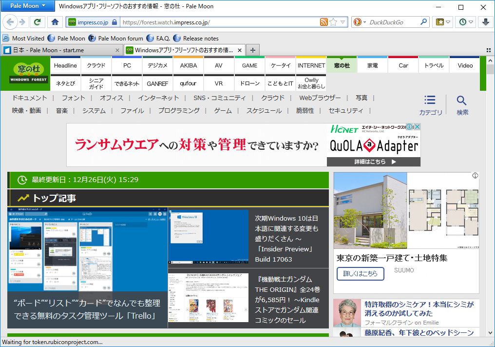The image size is (495, 347).
Task: Open Most Visited bookmarks folder
Action: 24,38
